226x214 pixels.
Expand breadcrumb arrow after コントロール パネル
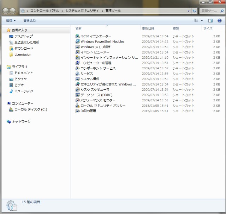(62, 11)
